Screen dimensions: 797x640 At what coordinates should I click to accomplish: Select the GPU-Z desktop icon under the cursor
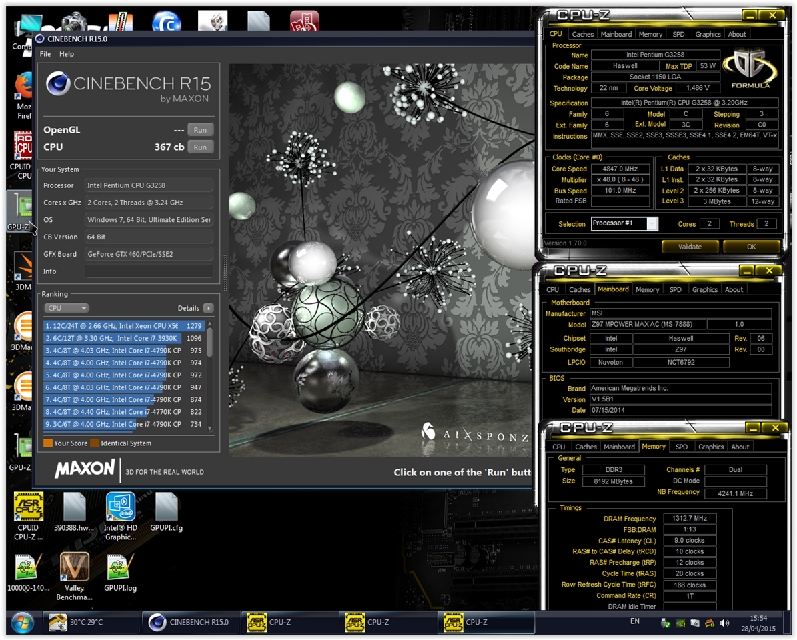pos(19,212)
